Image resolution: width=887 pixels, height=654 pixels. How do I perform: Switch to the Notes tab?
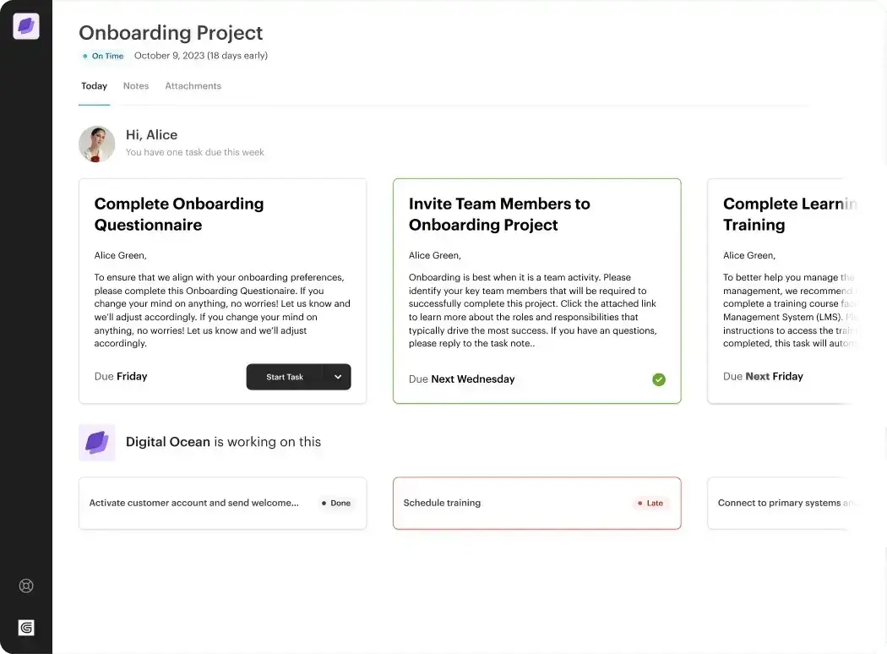click(x=136, y=85)
